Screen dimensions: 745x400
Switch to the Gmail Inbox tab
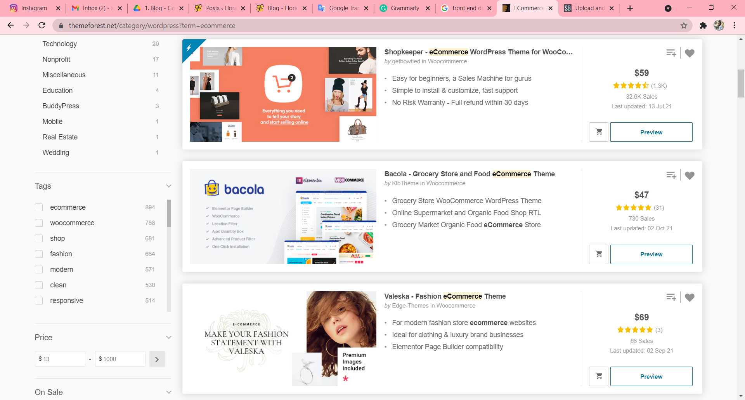[x=95, y=8]
